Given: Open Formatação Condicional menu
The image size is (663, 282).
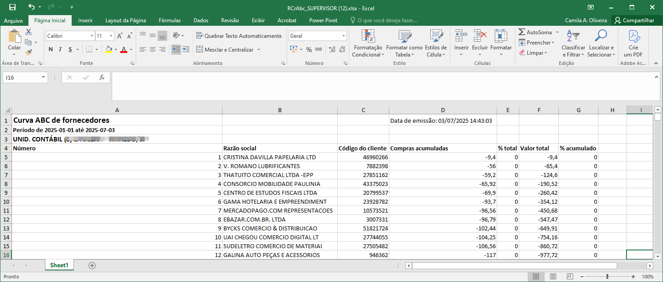Looking at the screenshot, I should pos(368,43).
